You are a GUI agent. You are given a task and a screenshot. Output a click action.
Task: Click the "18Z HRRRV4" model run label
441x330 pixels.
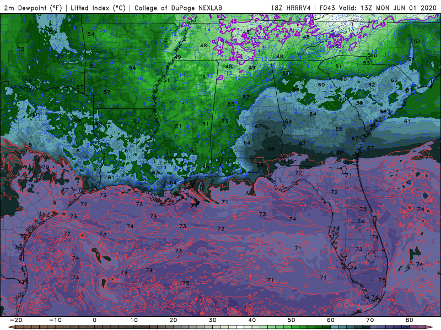[291, 8]
